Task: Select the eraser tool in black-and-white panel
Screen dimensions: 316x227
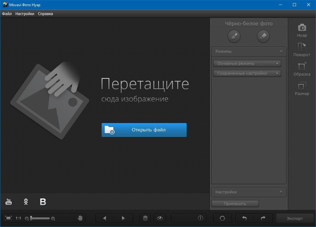Action: pyautogui.click(x=263, y=36)
